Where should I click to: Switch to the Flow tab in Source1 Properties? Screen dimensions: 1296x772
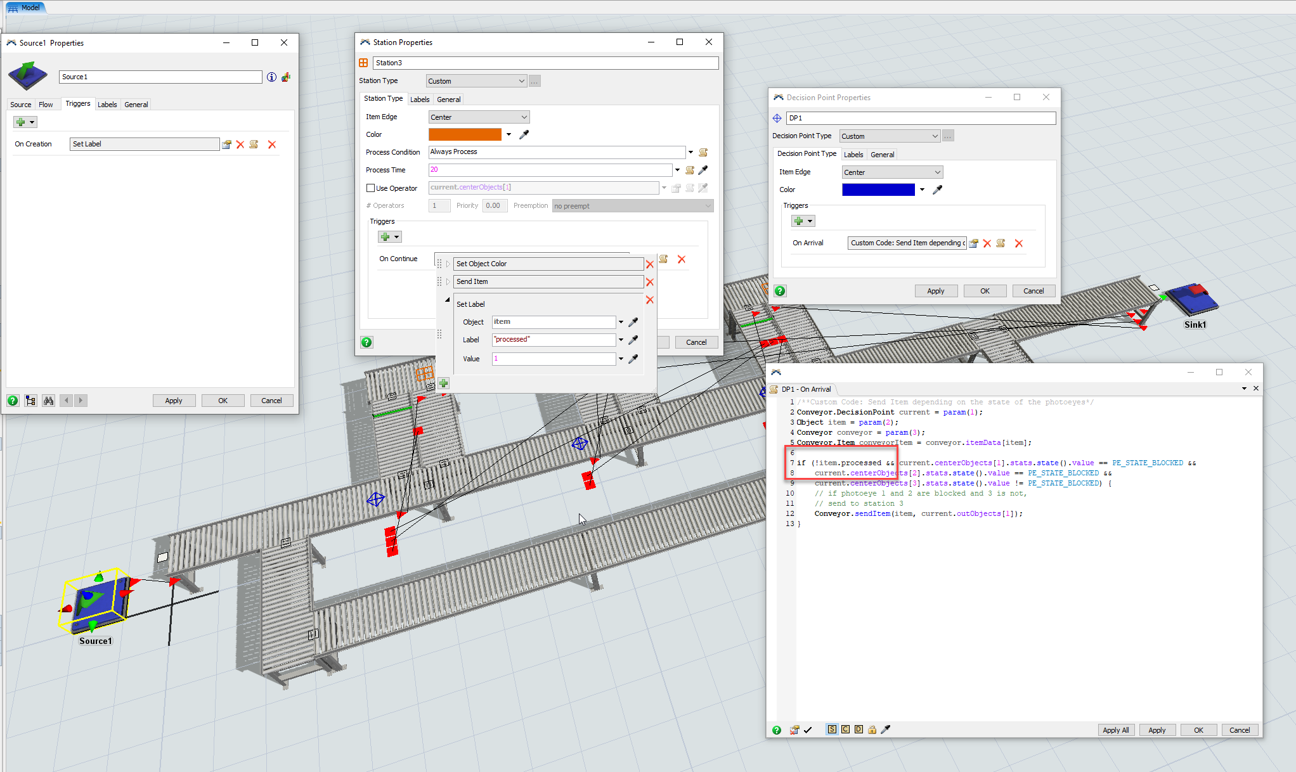(x=46, y=105)
